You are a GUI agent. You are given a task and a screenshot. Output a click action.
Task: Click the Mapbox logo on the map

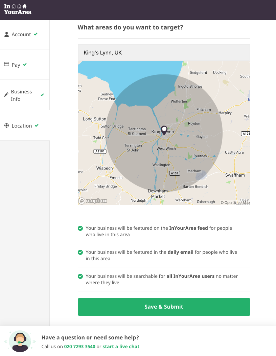point(93,201)
